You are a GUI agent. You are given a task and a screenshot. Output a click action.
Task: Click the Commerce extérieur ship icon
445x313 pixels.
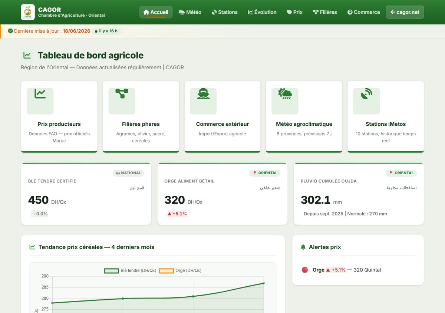[x=203, y=94]
